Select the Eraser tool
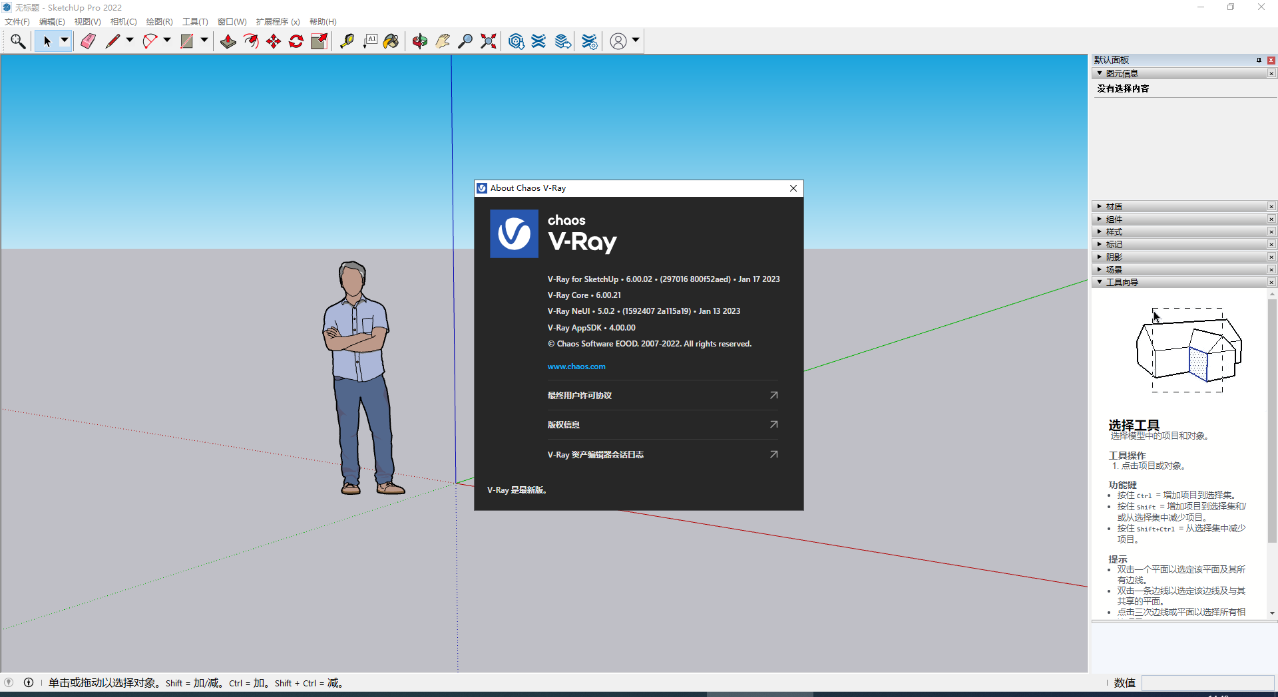 coord(87,41)
